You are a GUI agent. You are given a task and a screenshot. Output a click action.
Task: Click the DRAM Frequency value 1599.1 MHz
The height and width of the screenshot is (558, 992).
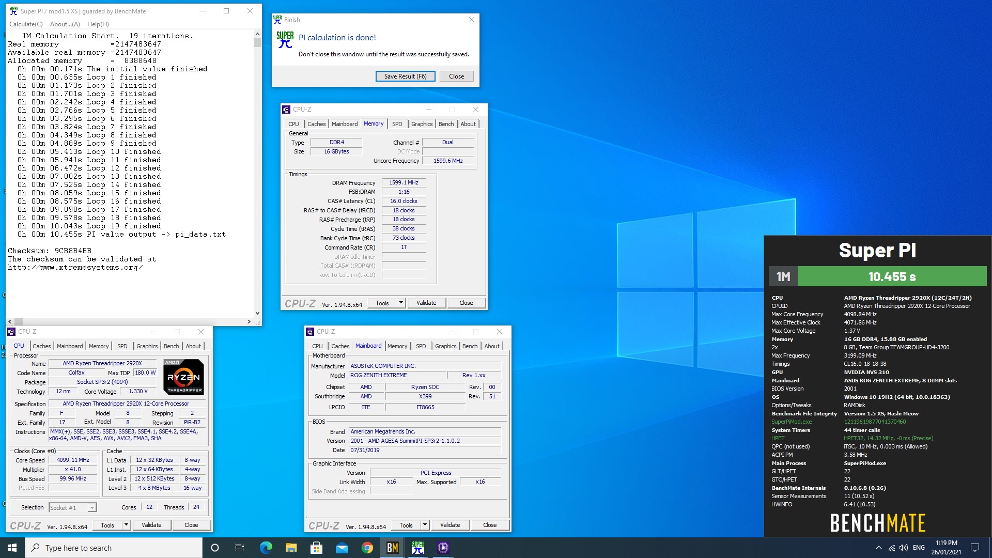[x=404, y=182]
